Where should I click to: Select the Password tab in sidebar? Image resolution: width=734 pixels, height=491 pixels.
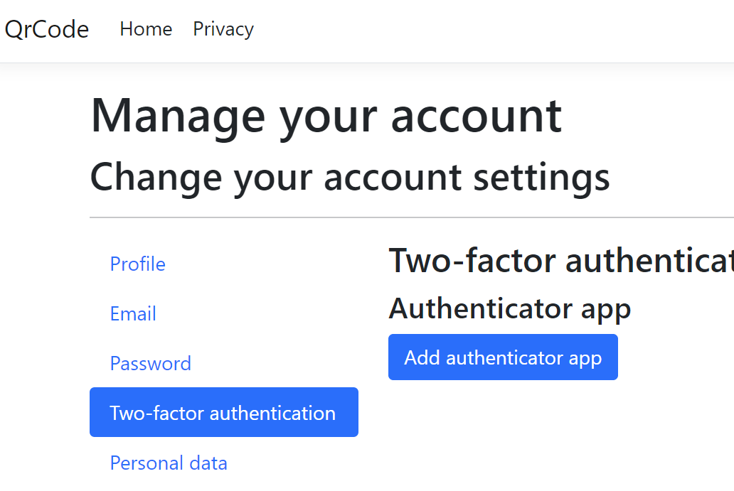tap(150, 364)
